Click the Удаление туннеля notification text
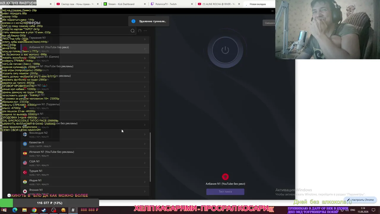380x214 pixels. tap(153, 21)
